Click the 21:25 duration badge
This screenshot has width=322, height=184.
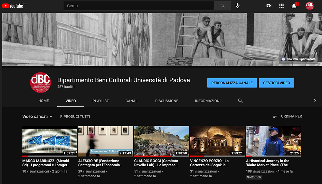[x=294, y=153]
